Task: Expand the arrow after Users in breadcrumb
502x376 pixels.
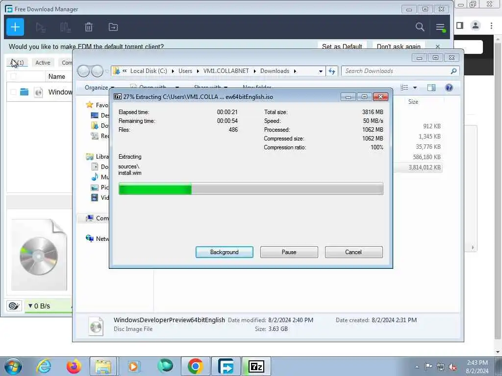Action: pos(198,71)
